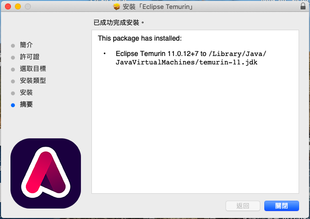Viewport: 310px width, 219px height.
Task: Select the 安裝 step in sidebar
Action: point(26,92)
